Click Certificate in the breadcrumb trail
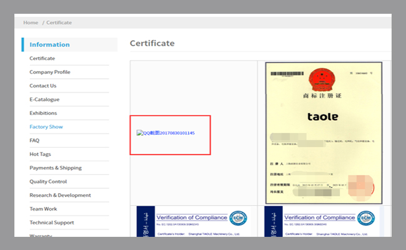This screenshot has height=250, width=406. (59, 22)
